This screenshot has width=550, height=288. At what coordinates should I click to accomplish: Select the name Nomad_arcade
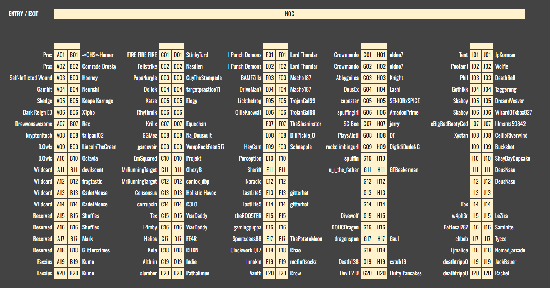tap(510, 250)
